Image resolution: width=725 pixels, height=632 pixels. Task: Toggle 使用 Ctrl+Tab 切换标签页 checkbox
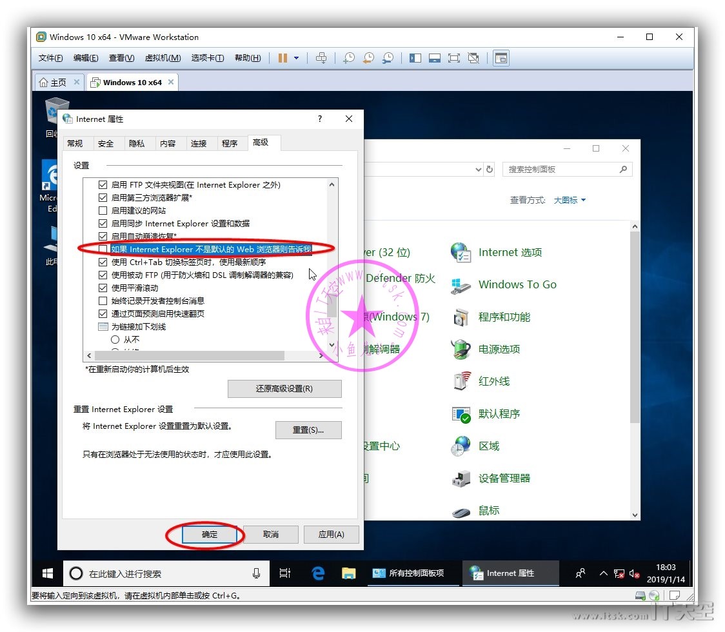(103, 262)
